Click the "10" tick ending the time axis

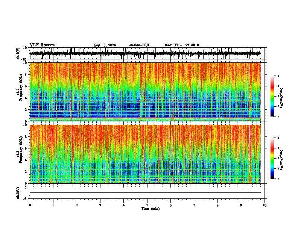click(x=265, y=205)
